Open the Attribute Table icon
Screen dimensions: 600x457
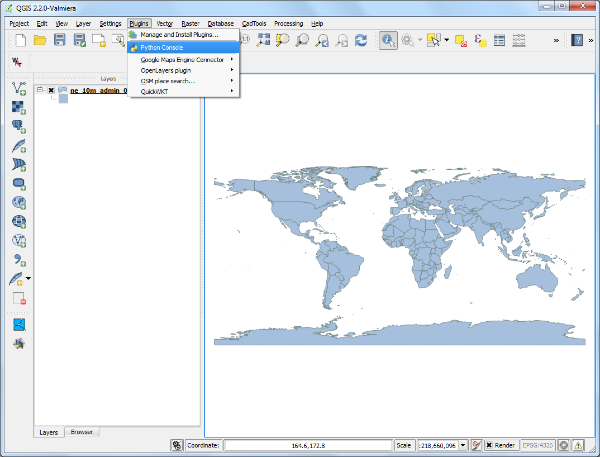pyautogui.click(x=499, y=40)
